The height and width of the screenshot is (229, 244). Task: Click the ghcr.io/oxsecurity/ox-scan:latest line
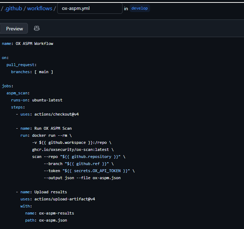pos(73,150)
